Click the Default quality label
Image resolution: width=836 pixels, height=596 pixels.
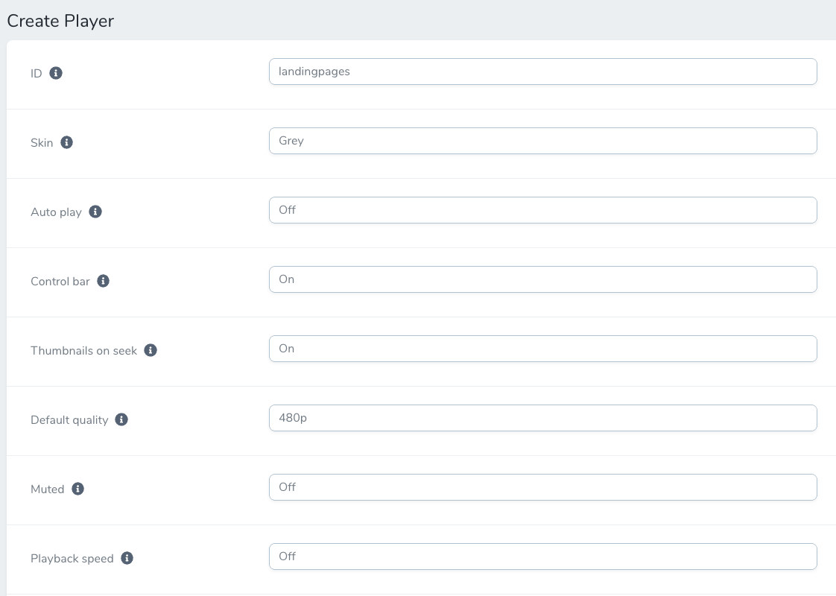click(69, 420)
